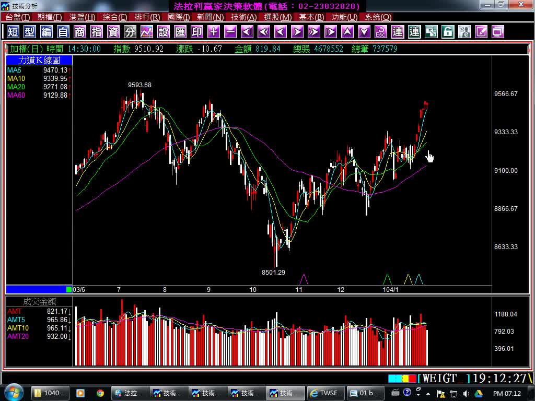Click the AMT20 indicator label
Screen dimensions: 535x401
(18, 336)
